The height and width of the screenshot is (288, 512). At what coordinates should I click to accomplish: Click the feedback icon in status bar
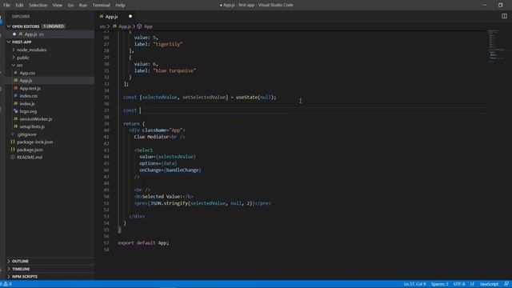[x=506, y=284]
